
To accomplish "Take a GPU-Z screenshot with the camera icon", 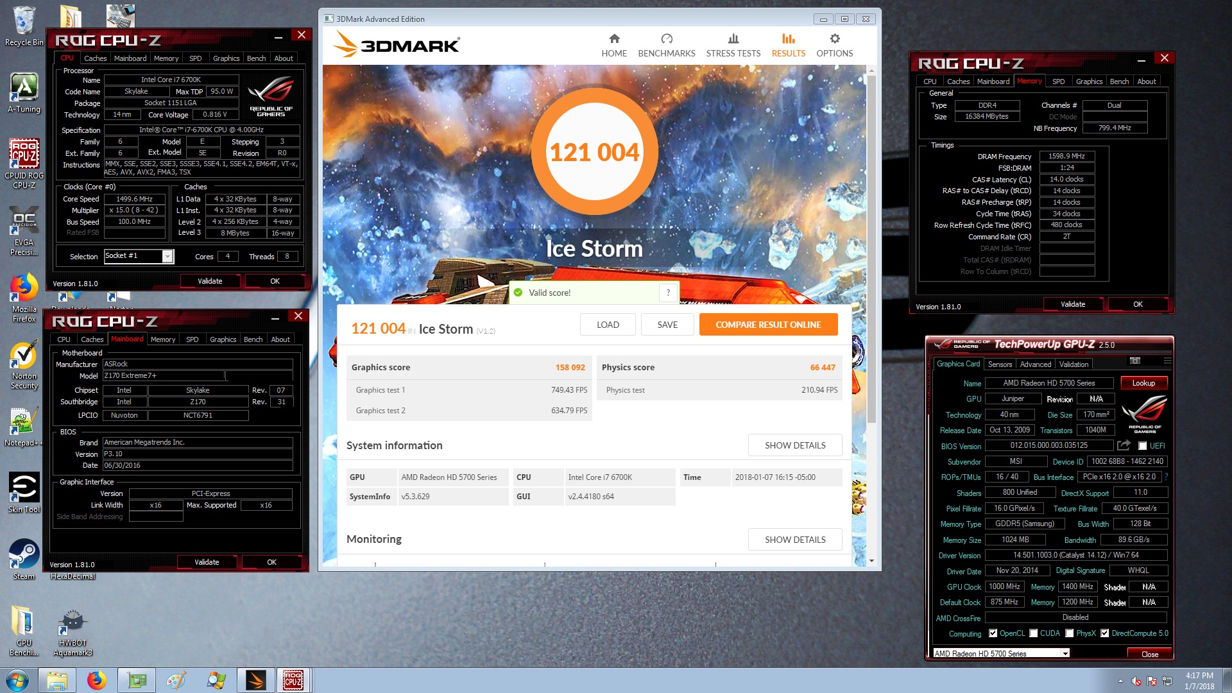I will pyautogui.click(x=1134, y=361).
